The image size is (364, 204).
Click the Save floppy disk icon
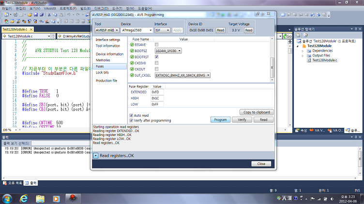coord(36,14)
